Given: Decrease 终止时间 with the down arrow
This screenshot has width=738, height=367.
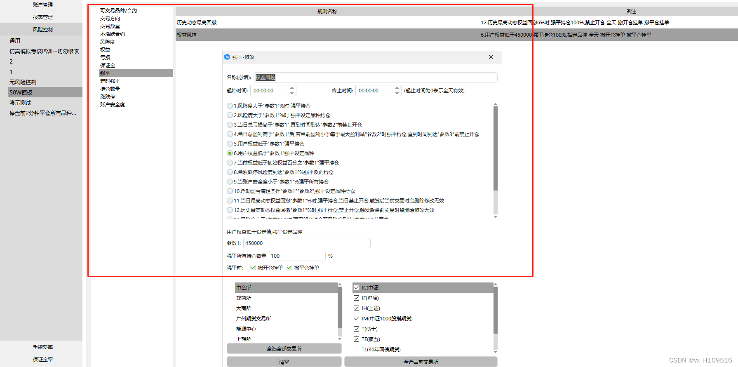Looking at the screenshot, I should point(397,93).
